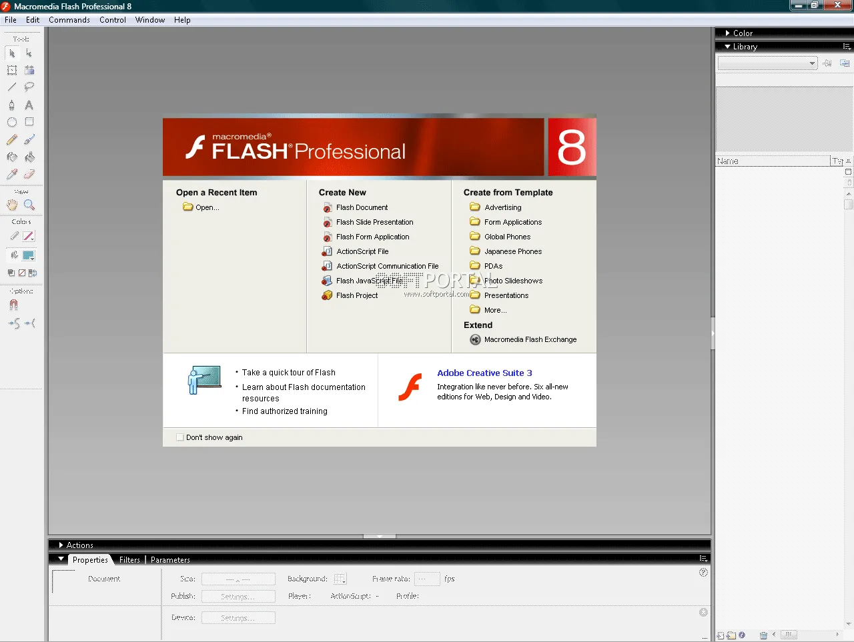Open the stroke color swatch
This screenshot has height=642, width=854.
[x=29, y=236]
